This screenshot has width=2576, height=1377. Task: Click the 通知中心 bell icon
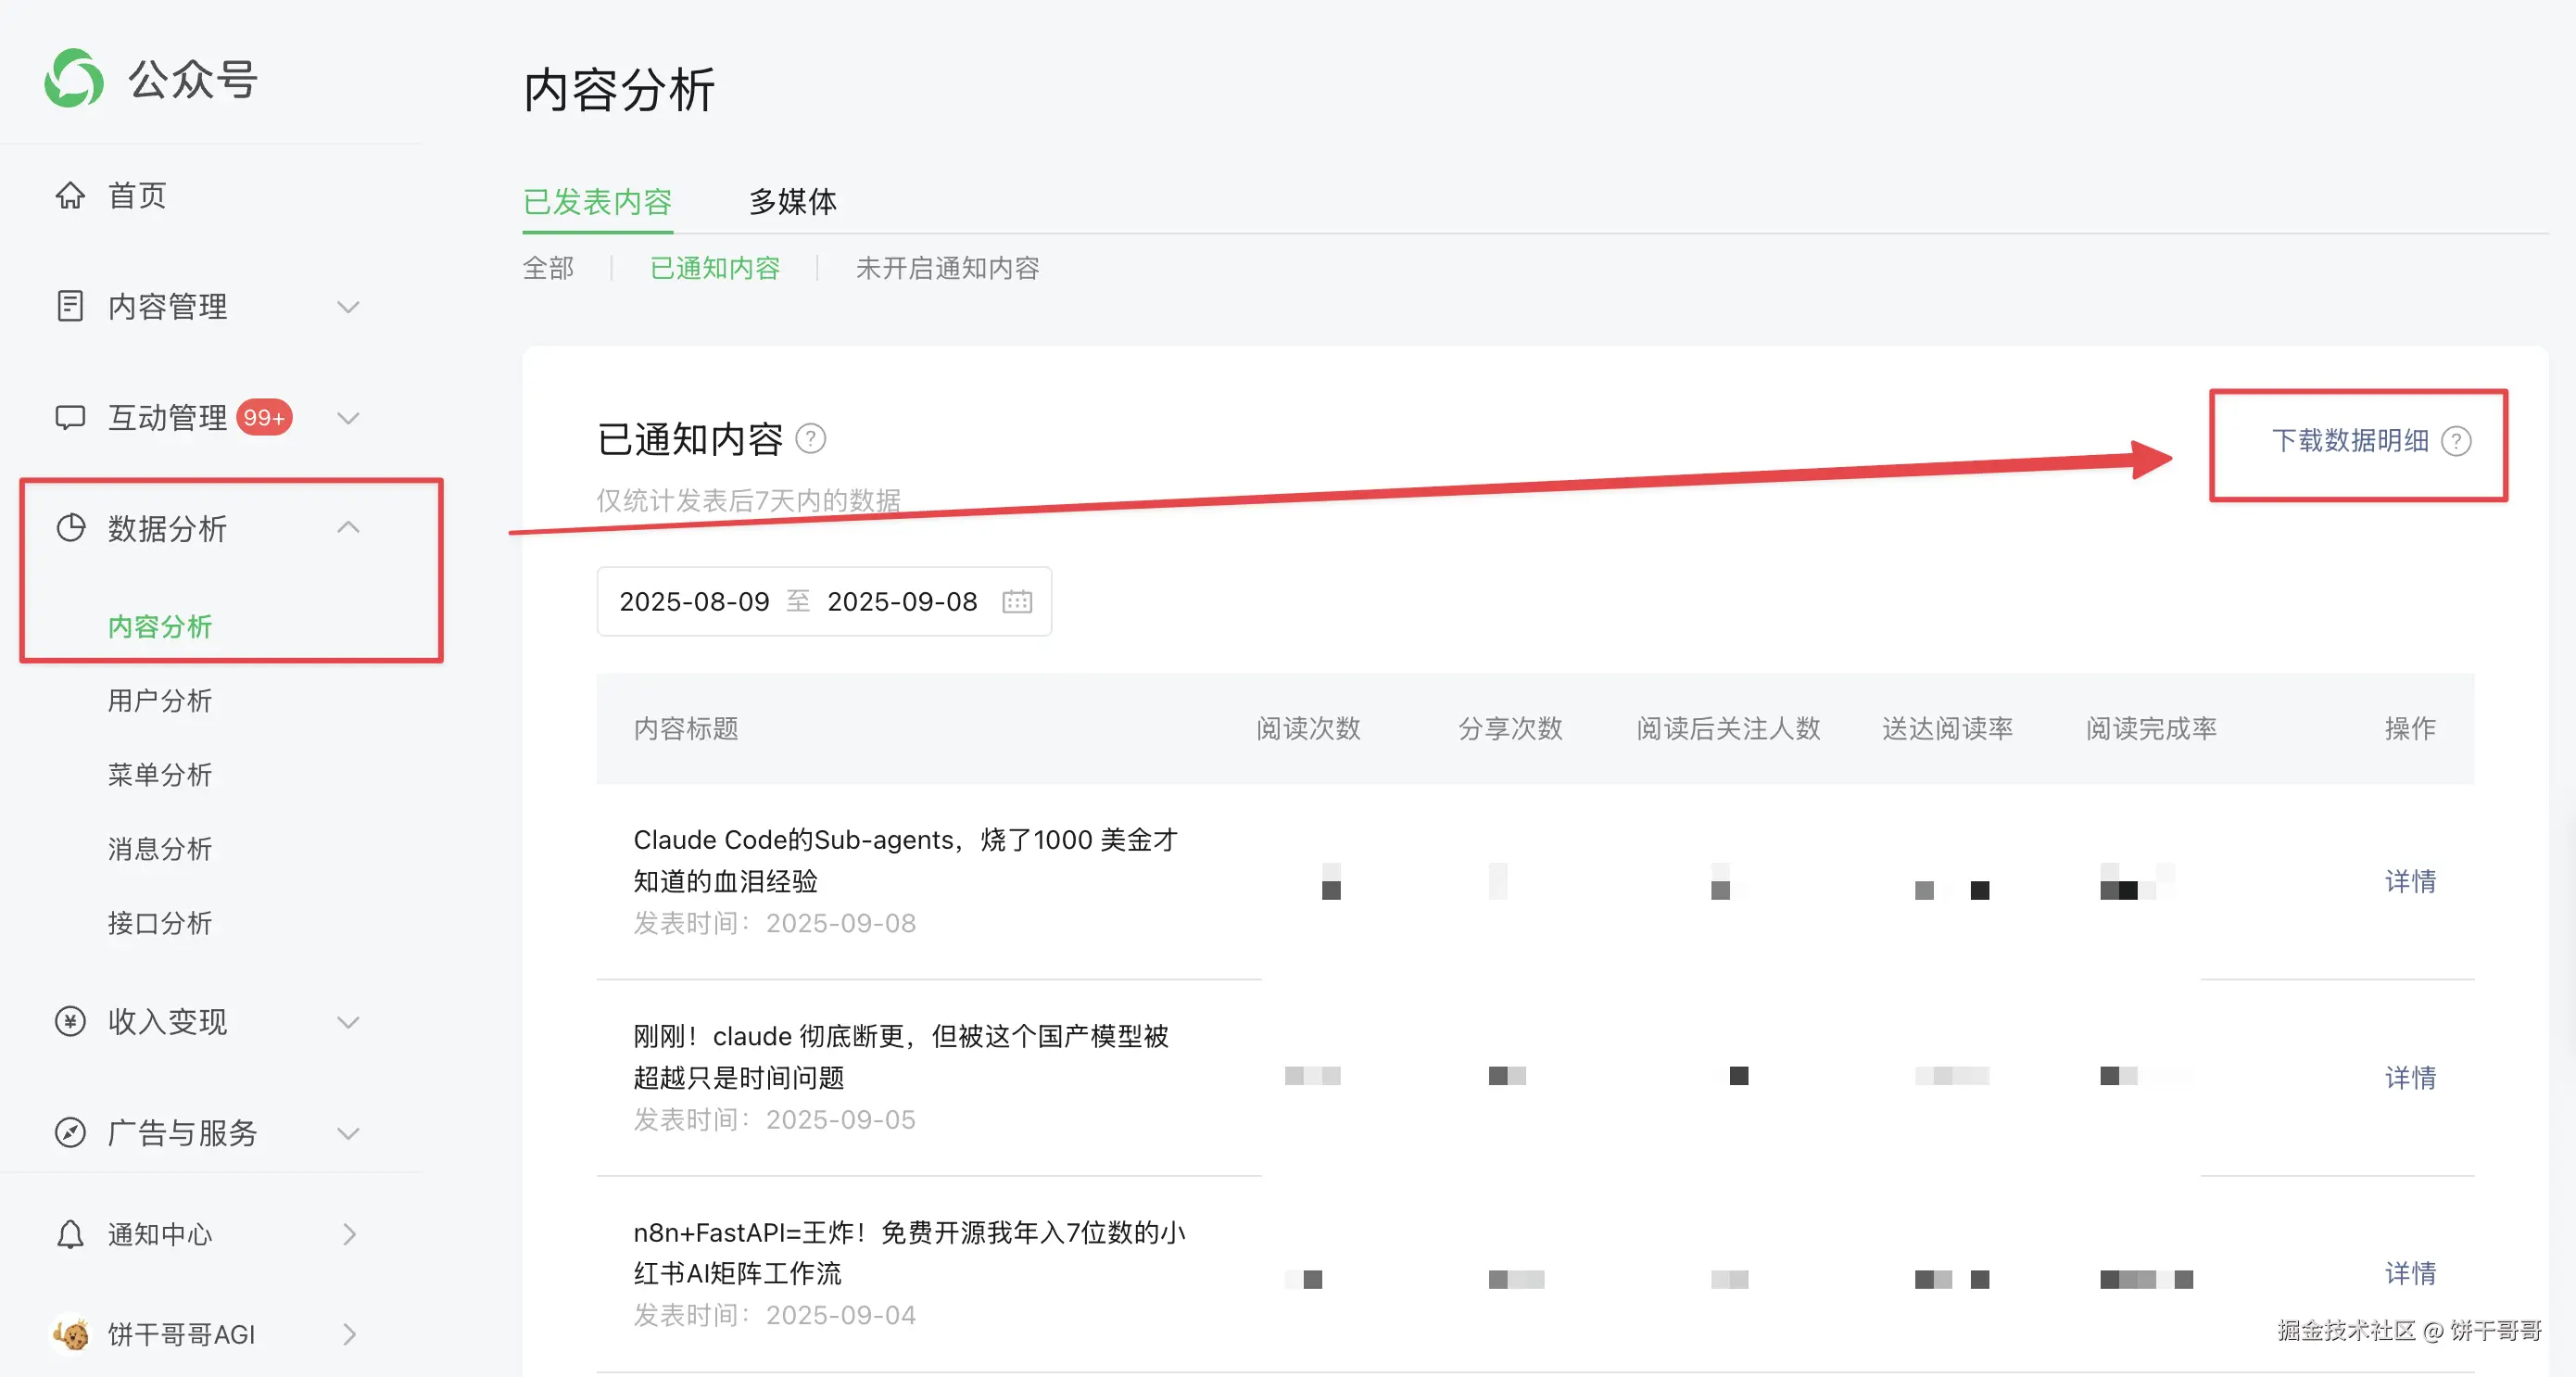point(70,1234)
